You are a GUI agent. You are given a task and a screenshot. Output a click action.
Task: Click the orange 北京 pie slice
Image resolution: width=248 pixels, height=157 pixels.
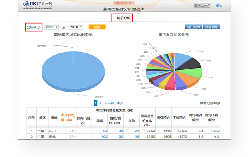point(188,78)
